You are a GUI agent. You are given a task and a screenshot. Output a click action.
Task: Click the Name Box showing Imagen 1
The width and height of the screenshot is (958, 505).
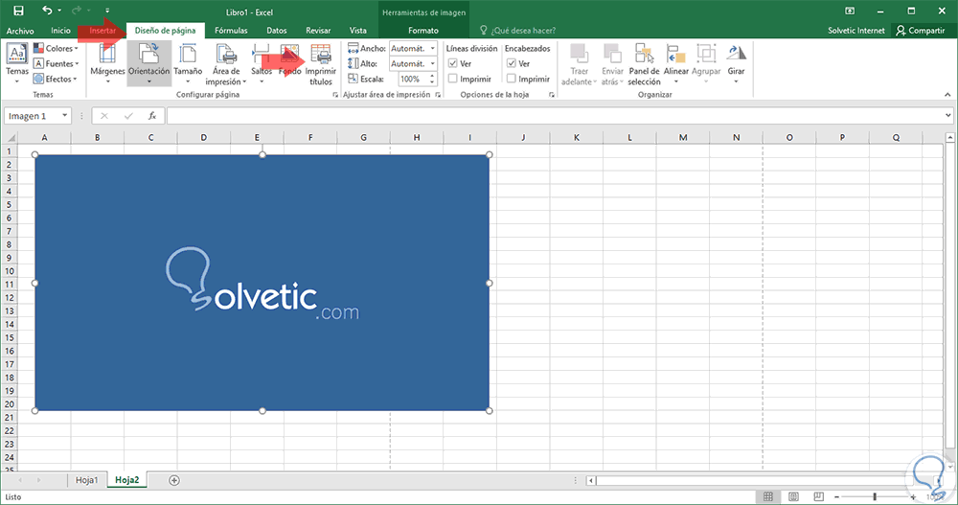(x=32, y=116)
